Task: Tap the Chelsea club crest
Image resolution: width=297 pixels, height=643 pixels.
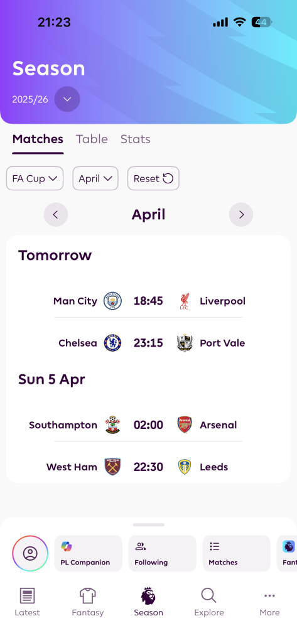Action: pos(112,343)
